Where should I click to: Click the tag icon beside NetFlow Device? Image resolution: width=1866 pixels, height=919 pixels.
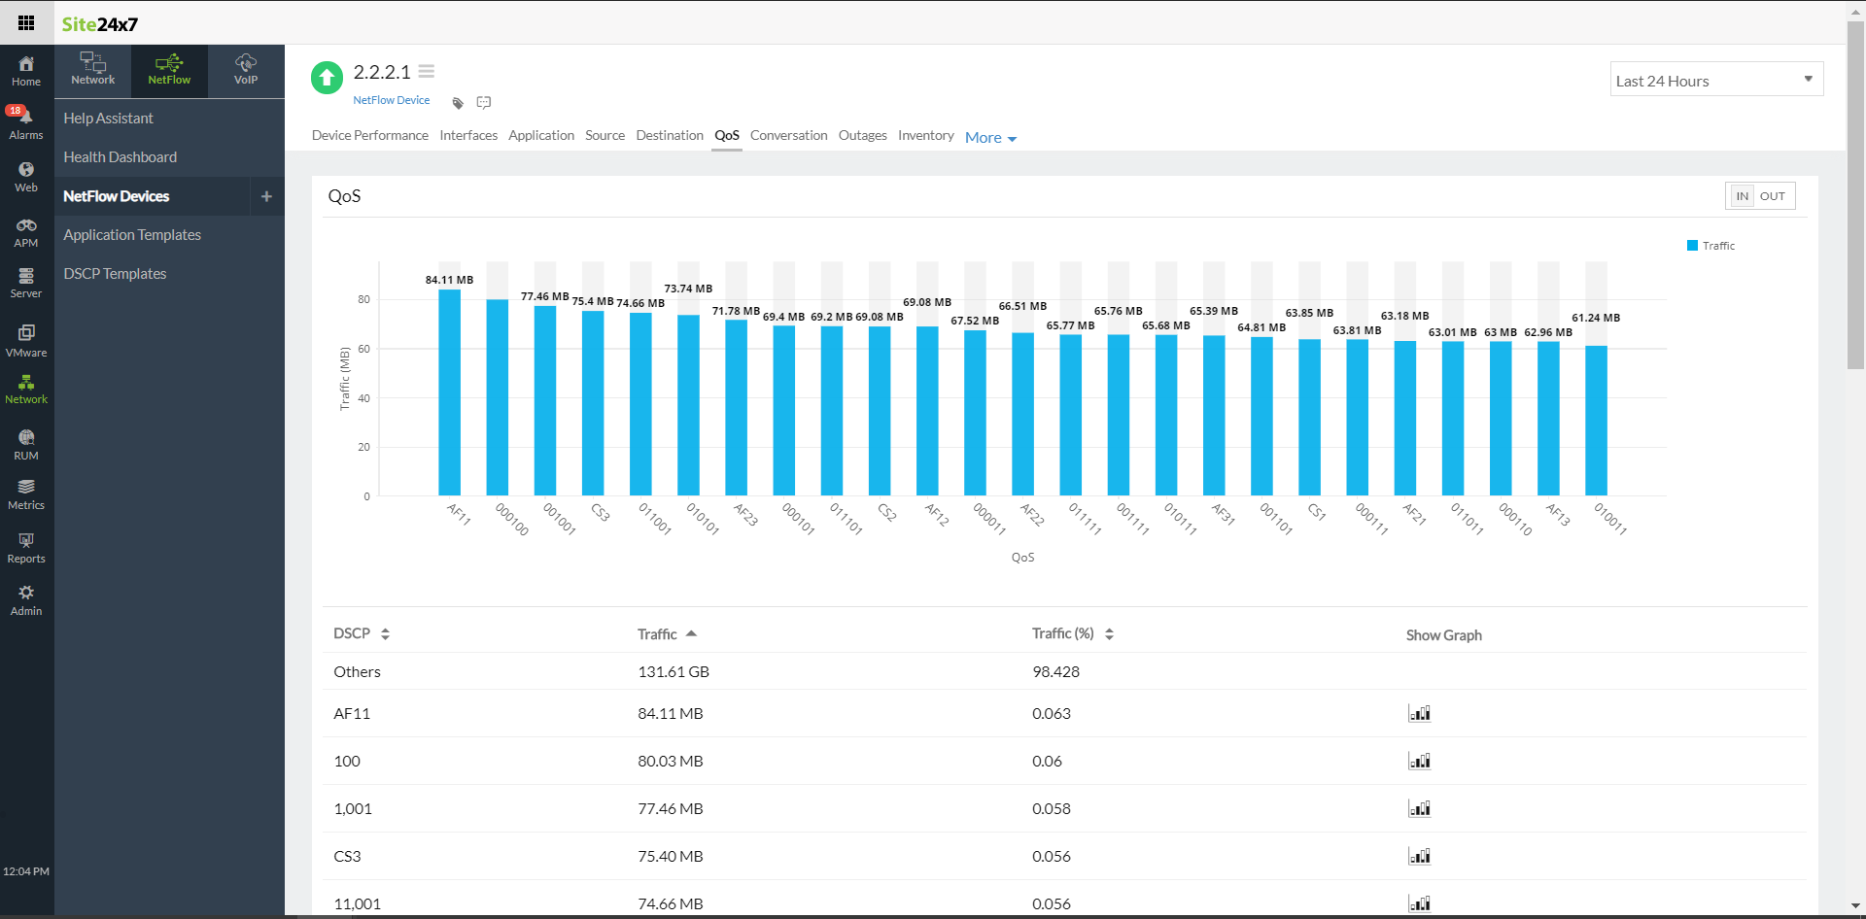(458, 103)
